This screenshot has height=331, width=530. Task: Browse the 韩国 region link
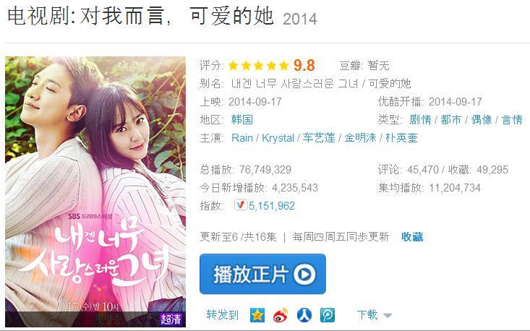(x=242, y=119)
